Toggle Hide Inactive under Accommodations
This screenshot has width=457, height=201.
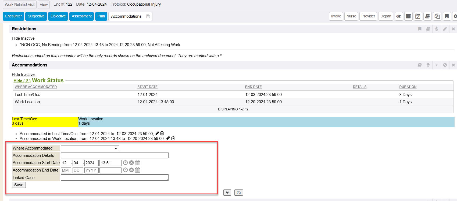pos(23,75)
